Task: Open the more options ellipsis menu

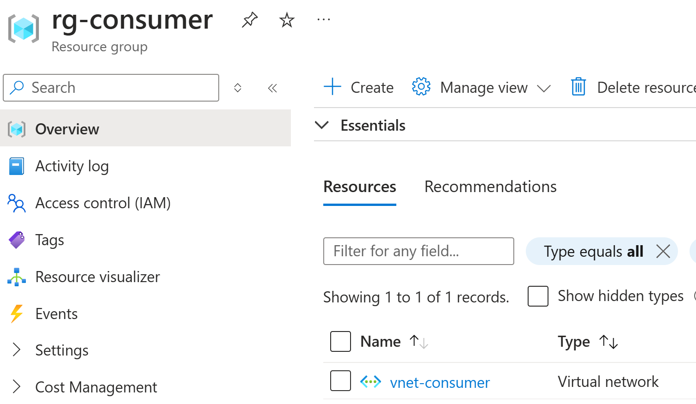Action: point(324,20)
